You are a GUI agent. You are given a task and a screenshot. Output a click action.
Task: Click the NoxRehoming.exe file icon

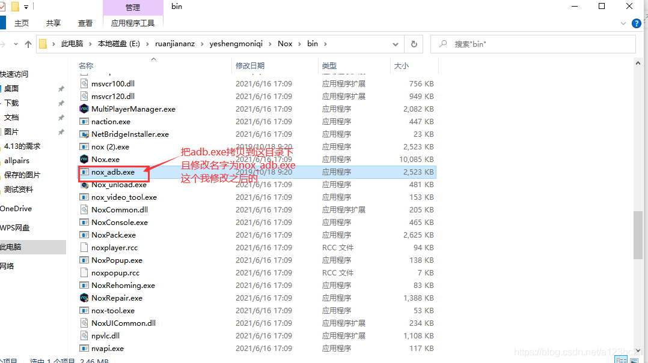84,286
